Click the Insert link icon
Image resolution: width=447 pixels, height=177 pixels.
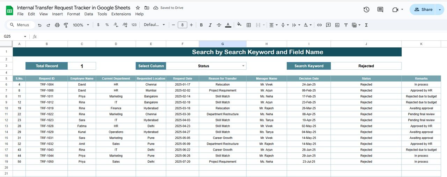pyautogui.click(x=319, y=25)
